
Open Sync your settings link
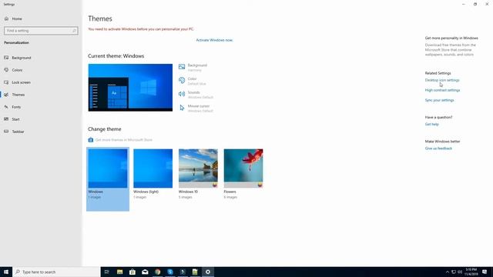click(439, 100)
